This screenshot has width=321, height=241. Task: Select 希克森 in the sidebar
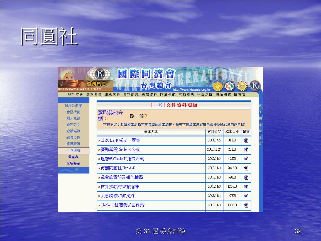point(73,157)
